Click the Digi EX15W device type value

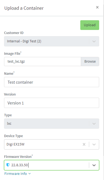click(15, 144)
